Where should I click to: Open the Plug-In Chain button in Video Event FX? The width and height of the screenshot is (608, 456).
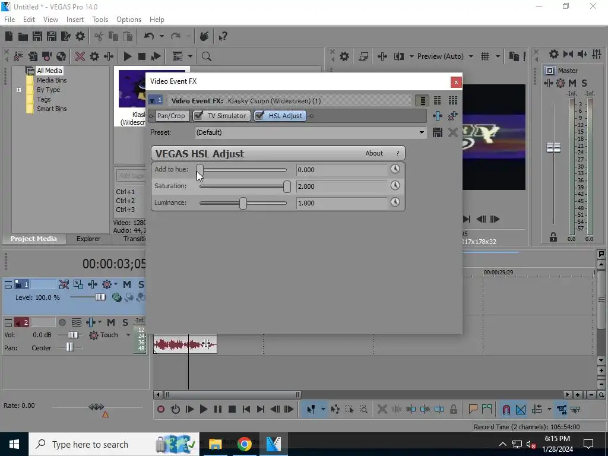coord(438,116)
